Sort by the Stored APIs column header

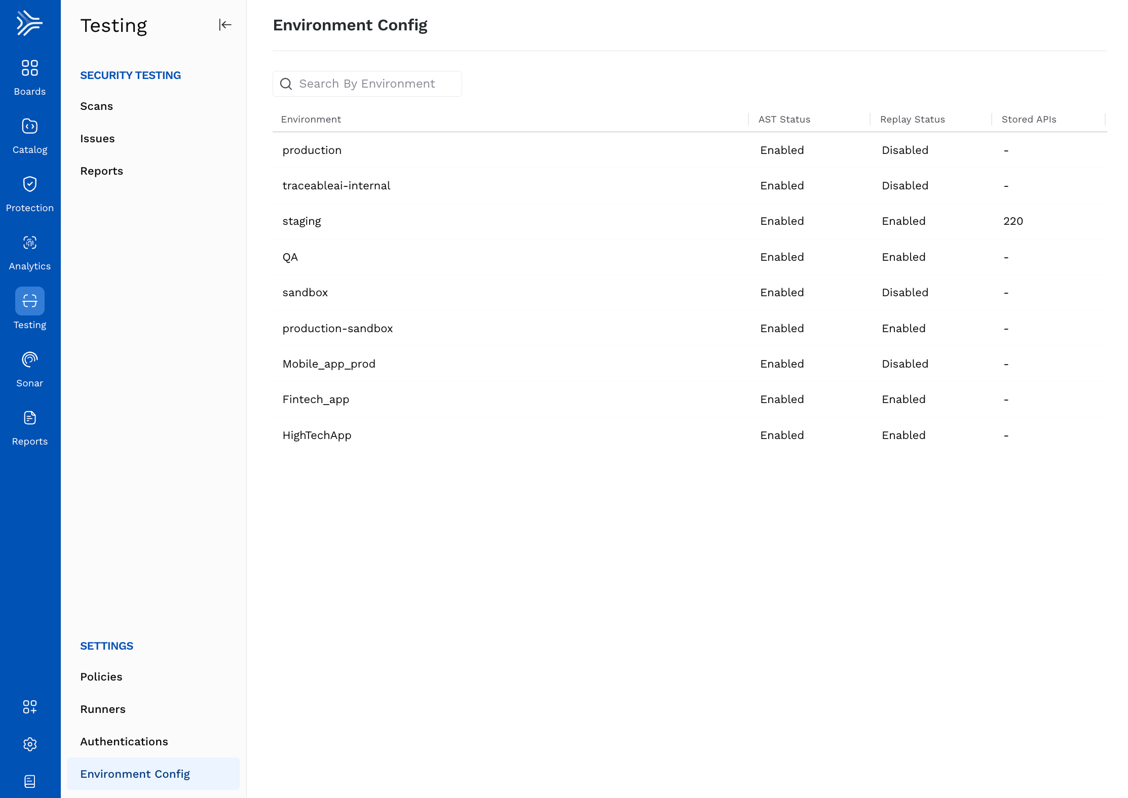pyautogui.click(x=1029, y=119)
